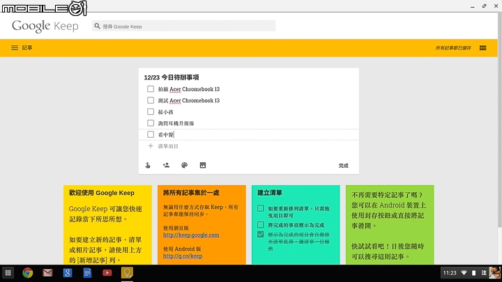This screenshot has width=502, height=282.
Task: Add an image to the note
Action: click(x=203, y=165)
